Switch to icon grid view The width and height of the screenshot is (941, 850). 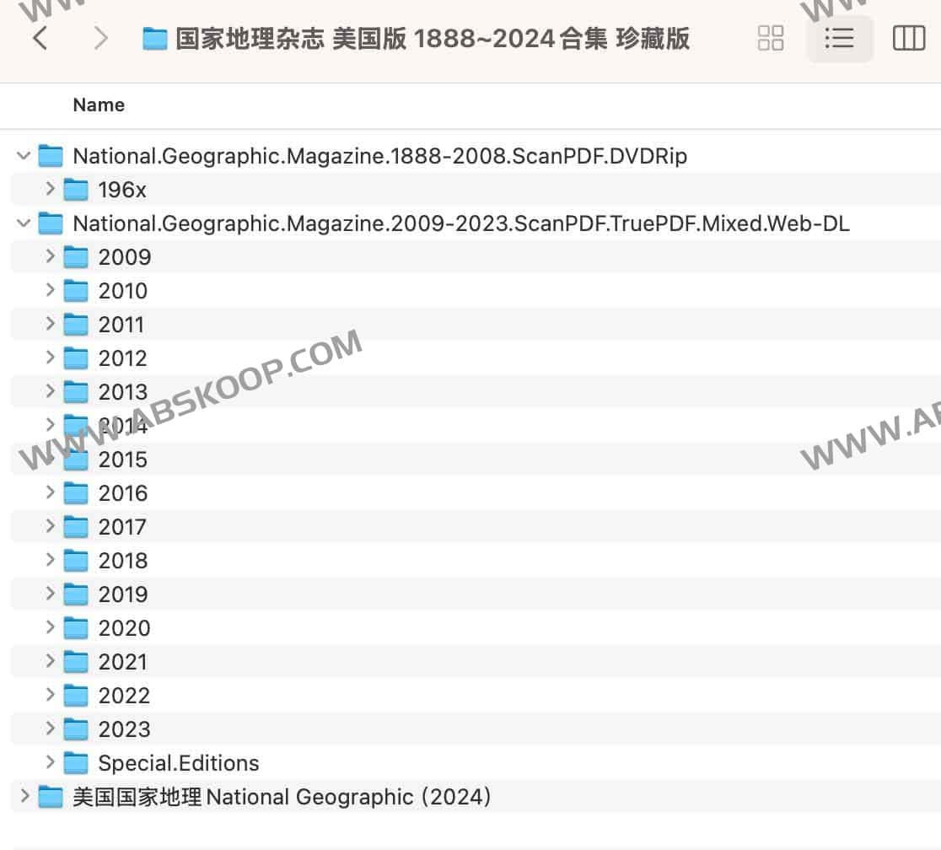[771, 38]
